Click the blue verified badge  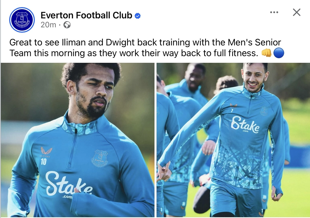tap(138, 16)
